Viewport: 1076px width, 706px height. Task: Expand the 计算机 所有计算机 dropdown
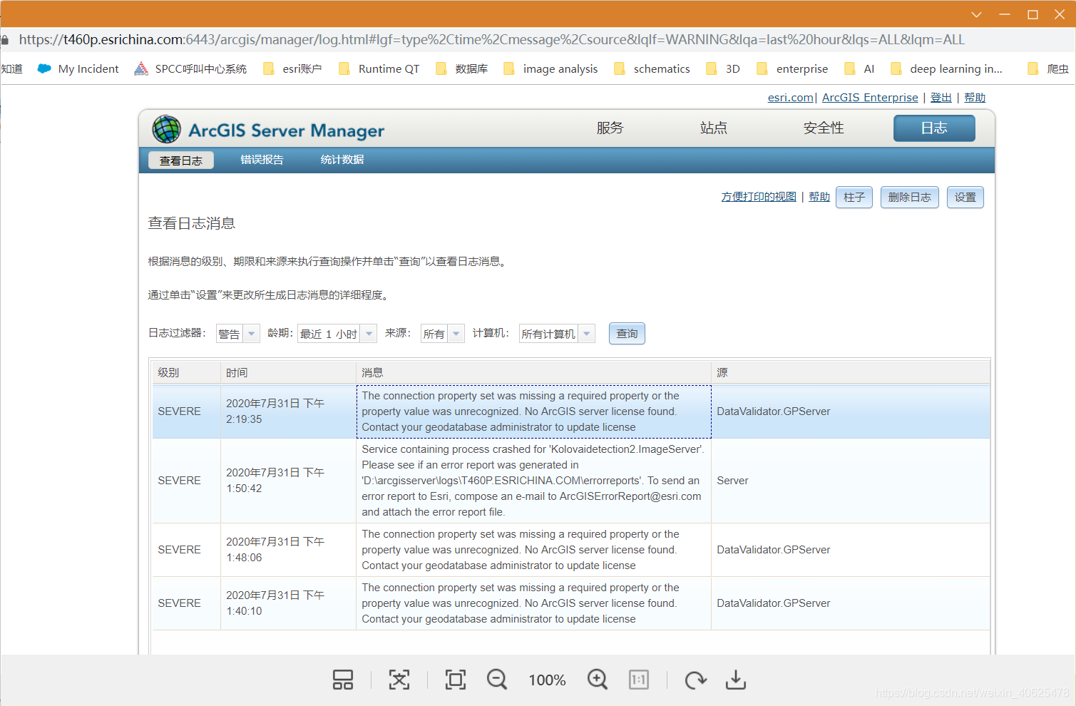(x=587, y=334)
